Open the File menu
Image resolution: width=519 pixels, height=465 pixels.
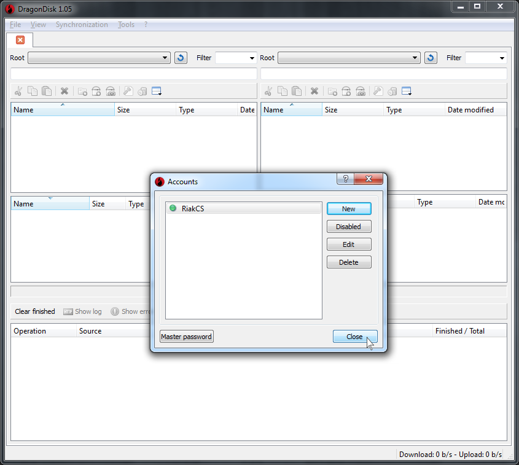coord(14,24)
